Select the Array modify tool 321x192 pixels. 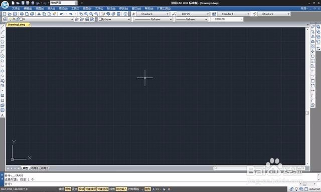click(312, 47)
